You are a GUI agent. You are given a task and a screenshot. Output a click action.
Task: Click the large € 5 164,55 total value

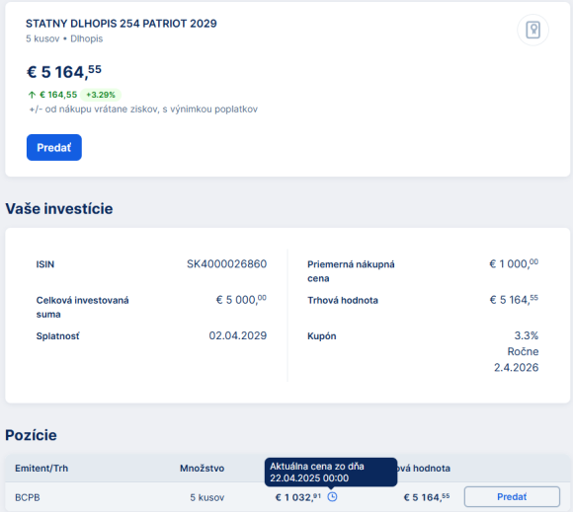coord(64,72)
